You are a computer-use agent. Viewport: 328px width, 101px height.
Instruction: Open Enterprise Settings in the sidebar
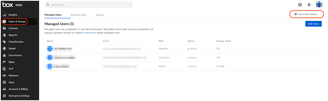[19, 96]
